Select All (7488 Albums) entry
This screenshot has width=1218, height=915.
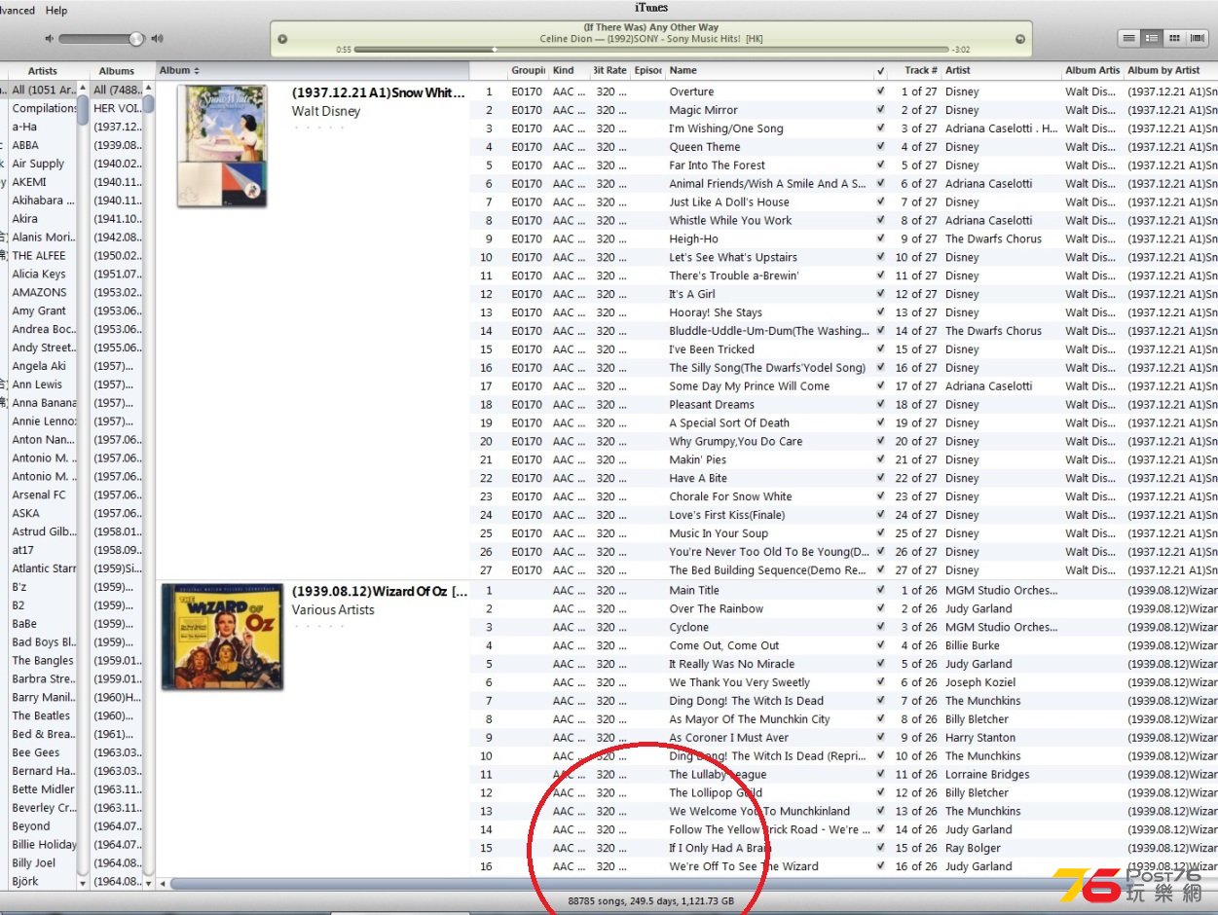(x=118, y=90)
